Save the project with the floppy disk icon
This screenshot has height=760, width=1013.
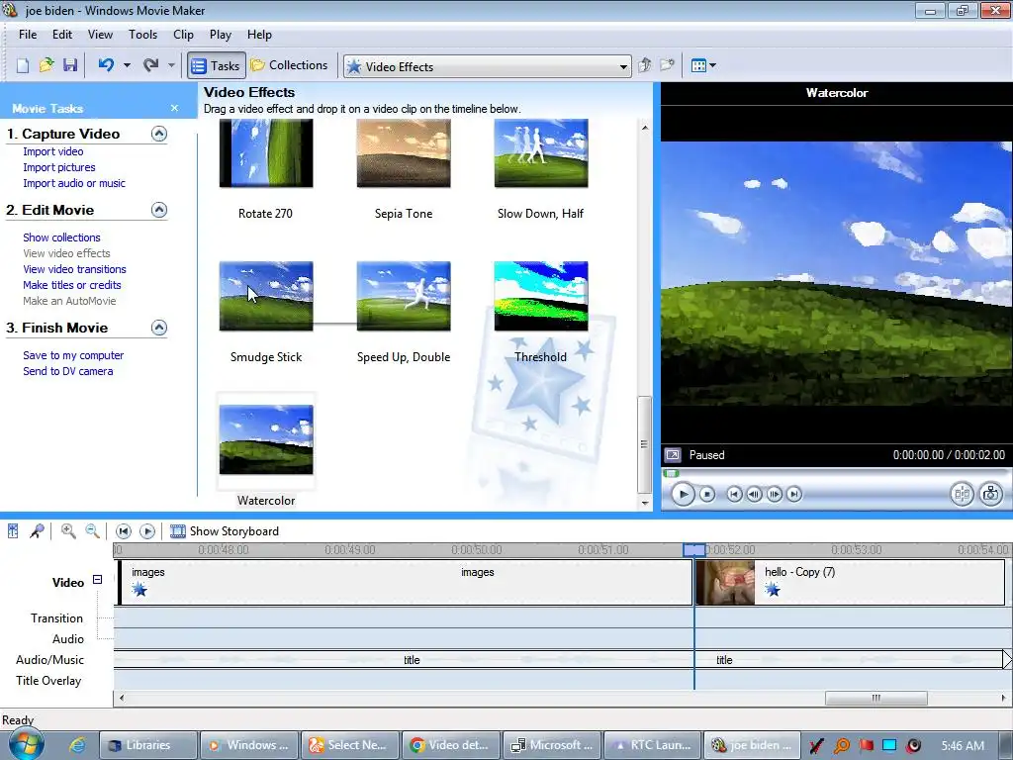(x=70, y=65)
